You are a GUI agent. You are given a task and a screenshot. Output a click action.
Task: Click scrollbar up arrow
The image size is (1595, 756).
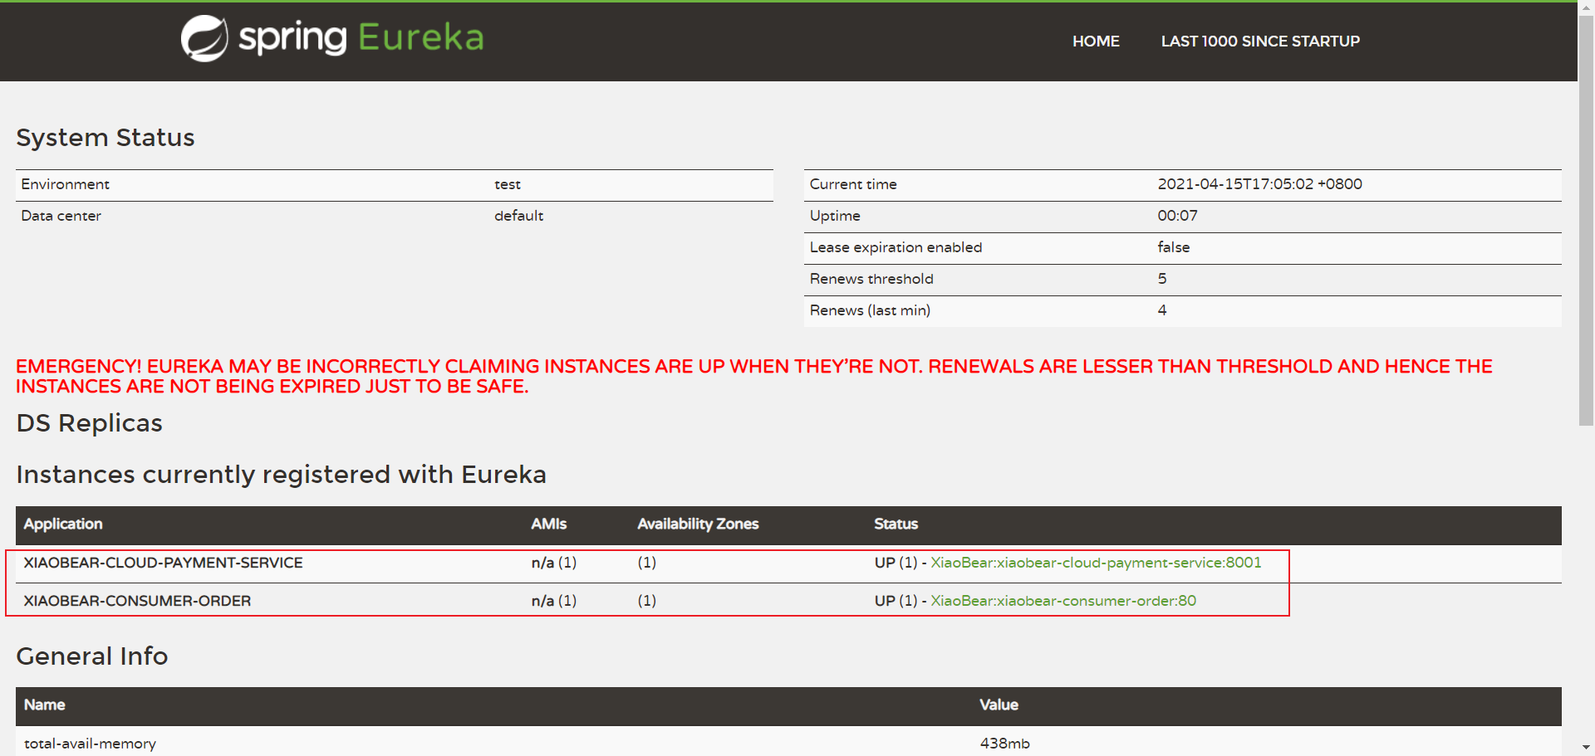[x=1586, y=7]
